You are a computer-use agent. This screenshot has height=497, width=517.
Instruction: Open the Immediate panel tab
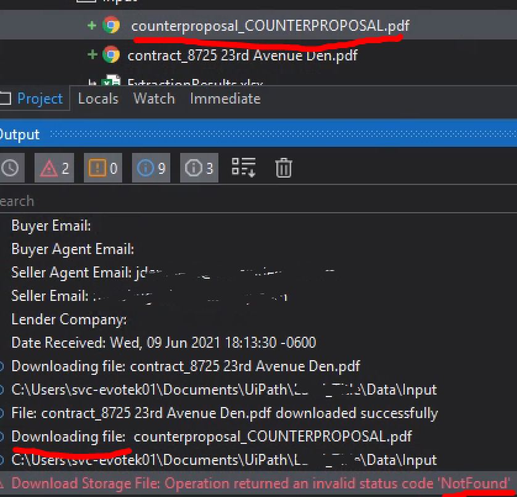coord(225,99)
